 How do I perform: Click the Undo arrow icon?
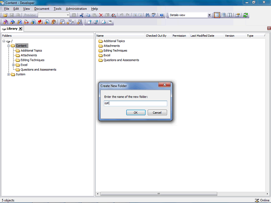(122, 15)
